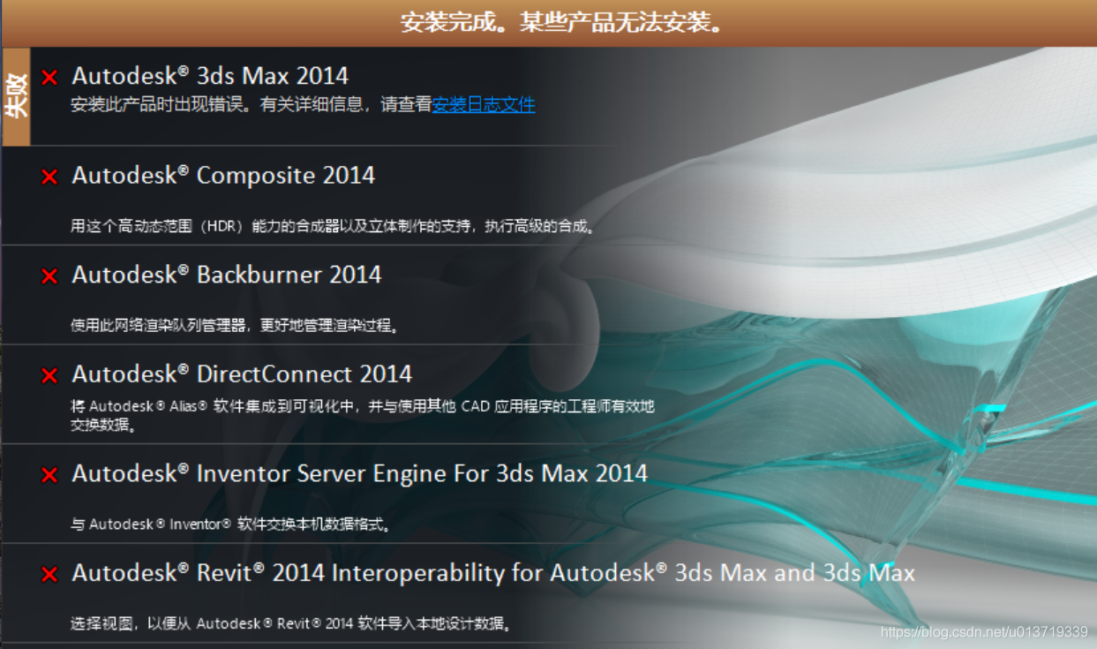Select the Autodesk Composite 2014 title

[x=223, y=176]
